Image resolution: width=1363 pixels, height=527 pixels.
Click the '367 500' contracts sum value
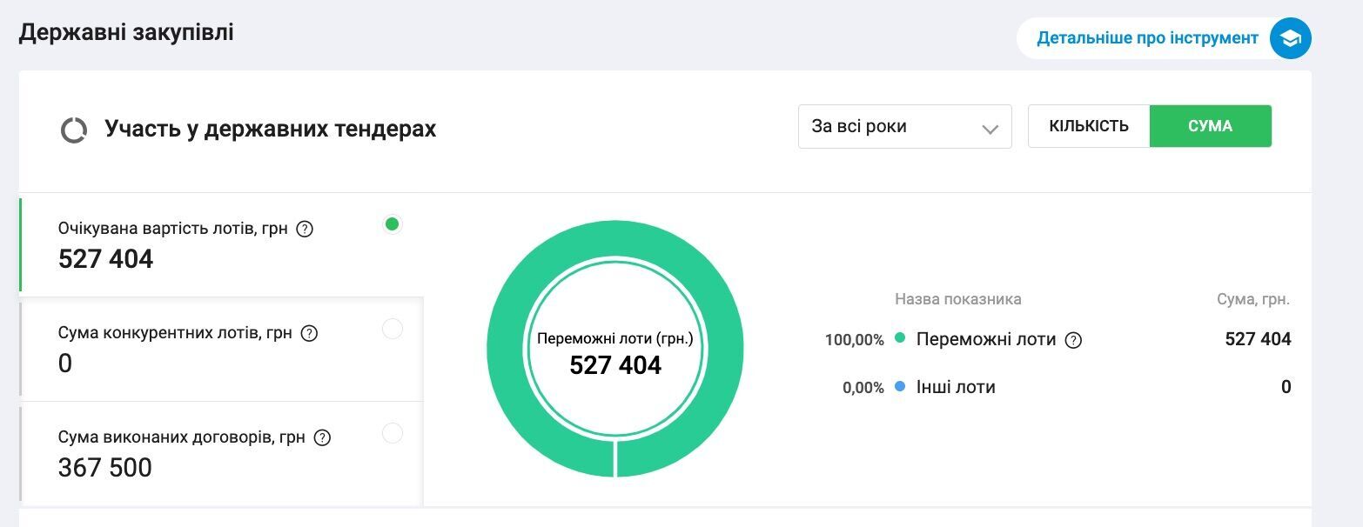pyautogui.click(x=105, y=468)
